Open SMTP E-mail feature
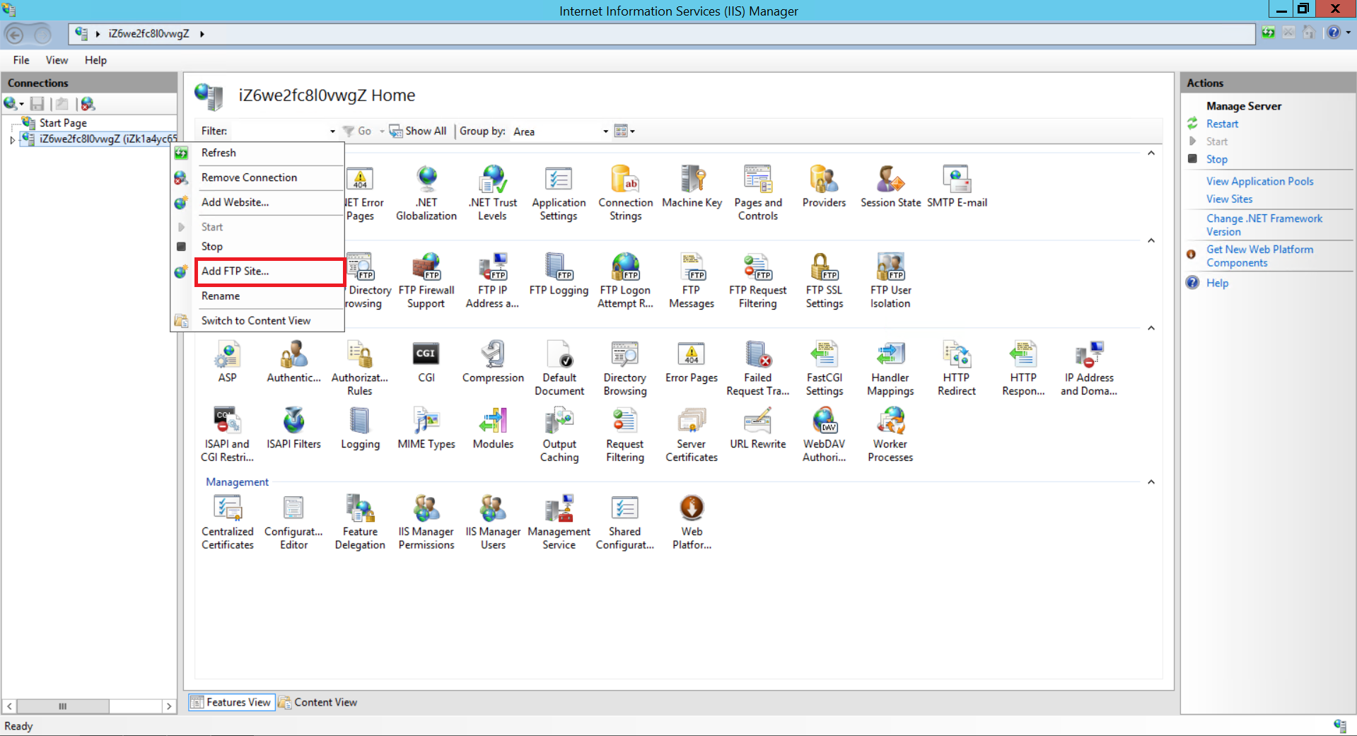Image resolution: width=1357 pixels, height=736 pixels. (x=957, y=187)
